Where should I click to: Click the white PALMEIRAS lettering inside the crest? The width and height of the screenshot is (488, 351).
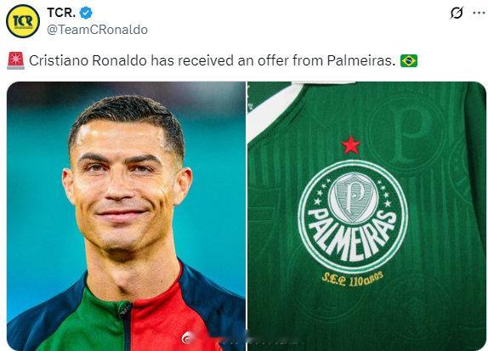pyautogui.click(x=353, y=234)
